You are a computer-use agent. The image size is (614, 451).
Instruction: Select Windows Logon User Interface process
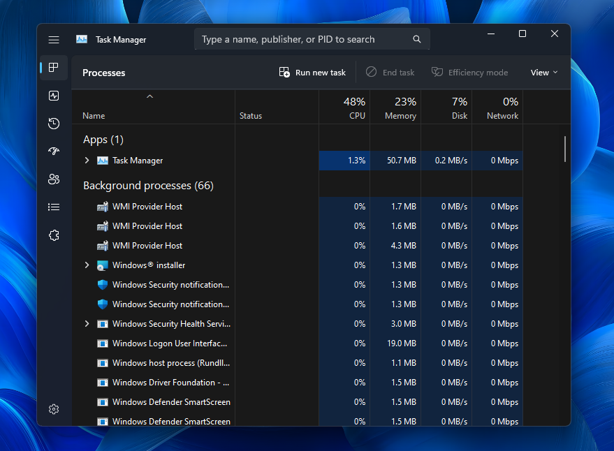170,343
